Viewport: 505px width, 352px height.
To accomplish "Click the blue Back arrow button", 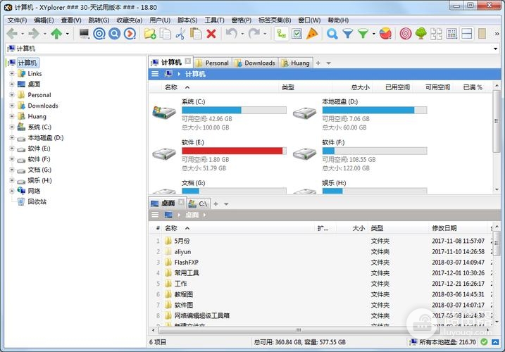I will (x=12, y=34).
